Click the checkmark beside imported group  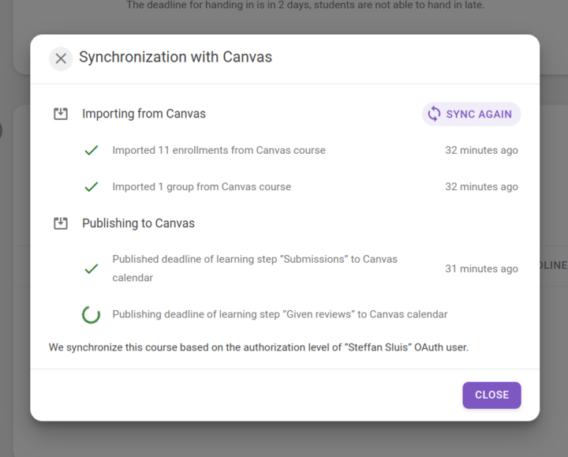[92, 186]
